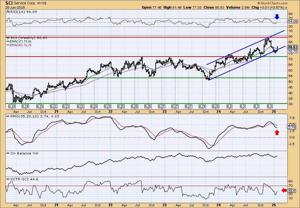This screenshot has height=208, width=300.
Task: Click the 54.09 RSI value tag on right axis
Action: [293, 22]
